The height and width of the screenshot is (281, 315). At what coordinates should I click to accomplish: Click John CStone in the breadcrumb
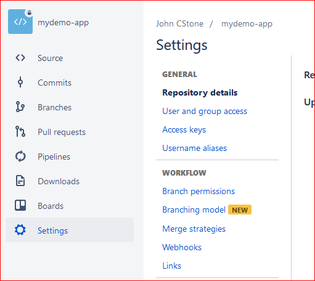[x=179, y=24]
